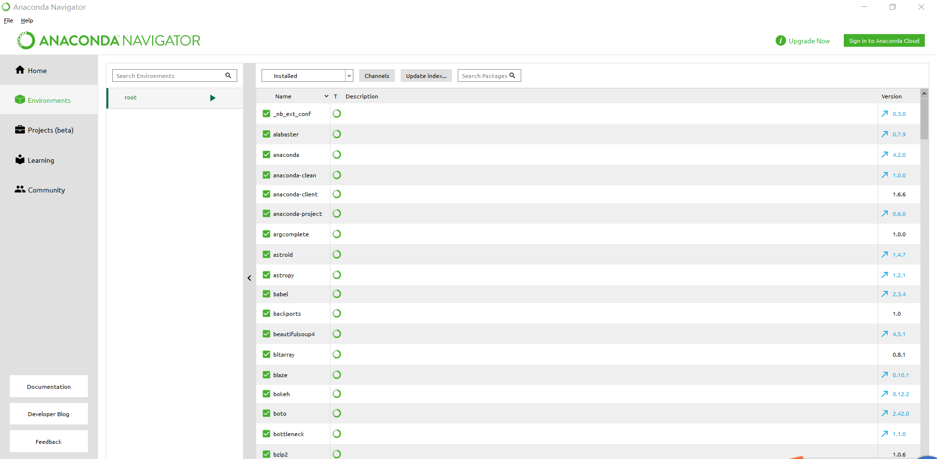This screenshot has height=459, width=937.
Task: Click the Feedback button
Action: coord(49,441)
